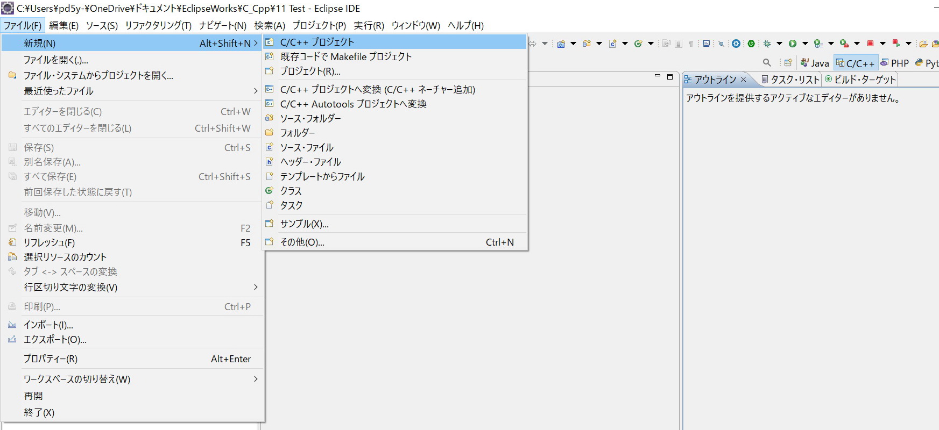This screenshot has height=430, width=939.
Task: Click インポート(I)... menu item
Action: 133,325
